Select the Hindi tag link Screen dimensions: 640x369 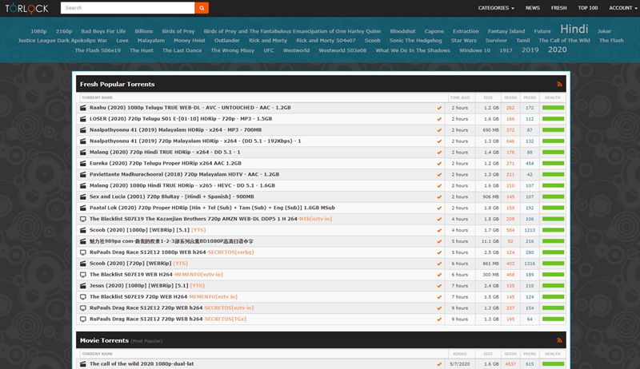[x=574, y=29]
